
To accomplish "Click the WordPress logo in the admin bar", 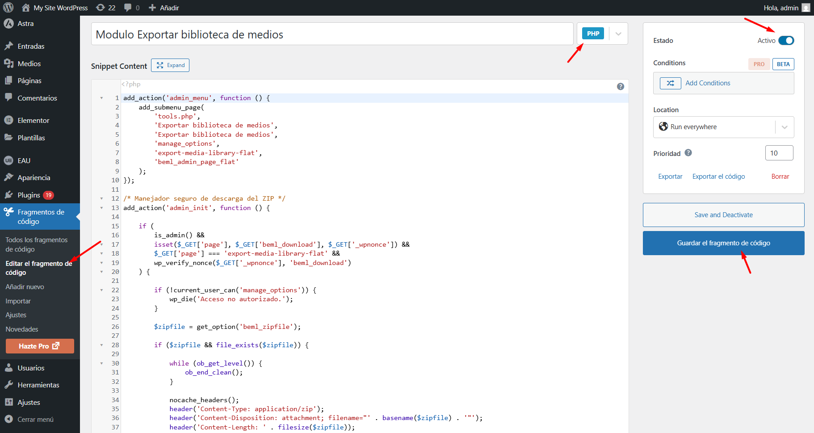I will (8, 7).
